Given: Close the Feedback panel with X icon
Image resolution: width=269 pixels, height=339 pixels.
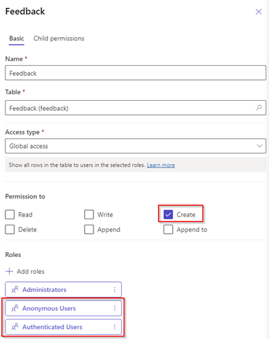Looking at the screenshot, I should coord(258,11).
